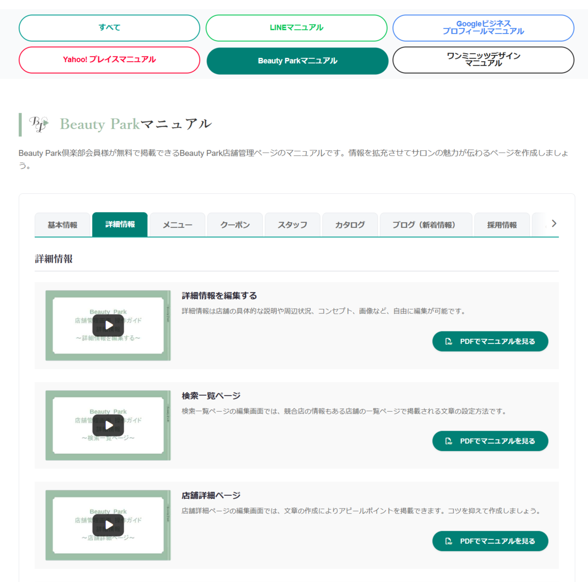
Task: Click the right chevron to show more tabs
Action: (x=554, y=223)
